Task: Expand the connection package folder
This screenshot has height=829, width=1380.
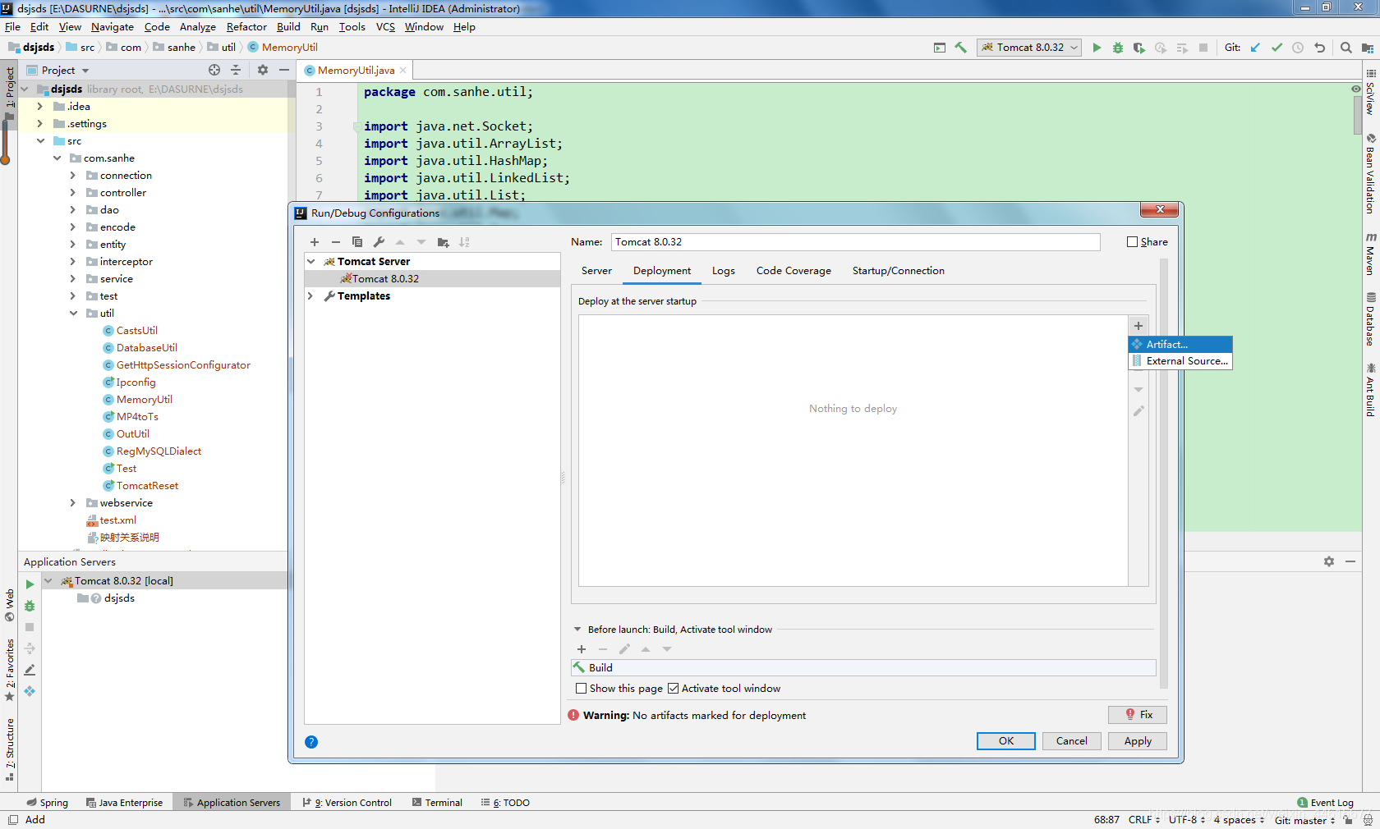Action: tap(73, 176)
